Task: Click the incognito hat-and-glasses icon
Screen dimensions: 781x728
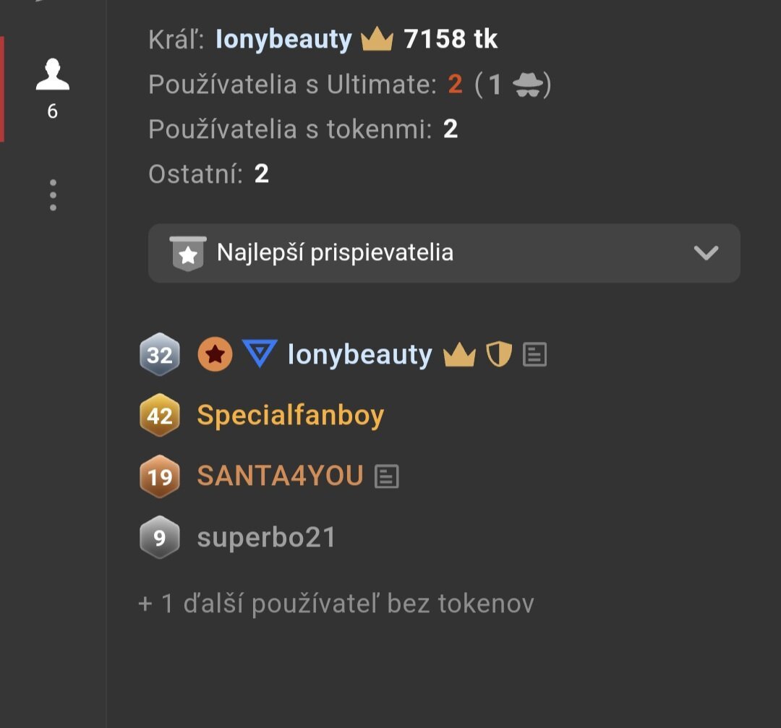Action: (526, 85)
